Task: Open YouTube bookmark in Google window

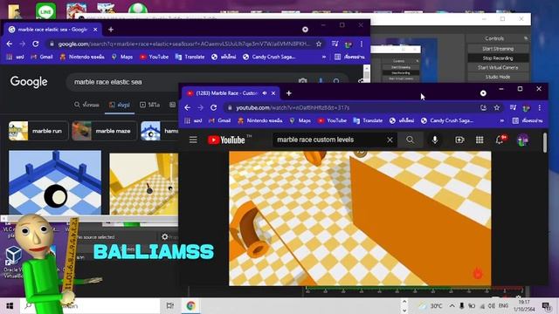Action: tap(154, 57)
